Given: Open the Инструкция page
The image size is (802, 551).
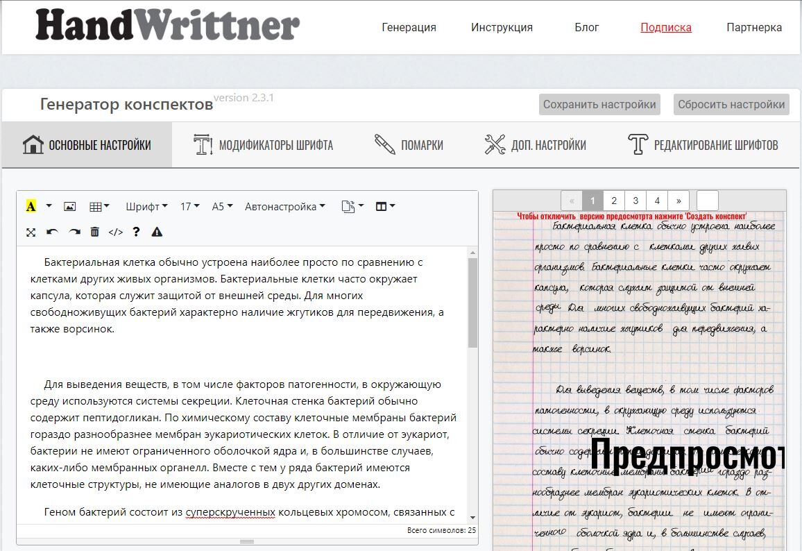Looking at the screenshot, I should pos(502,27).
